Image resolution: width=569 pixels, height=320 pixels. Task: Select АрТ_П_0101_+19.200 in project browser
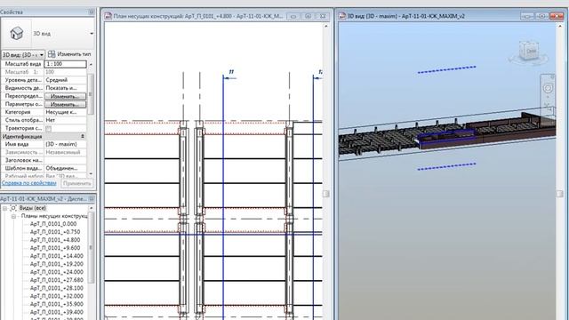(56, 264)
